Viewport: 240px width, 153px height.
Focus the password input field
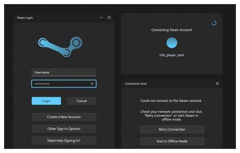(64, 83)
